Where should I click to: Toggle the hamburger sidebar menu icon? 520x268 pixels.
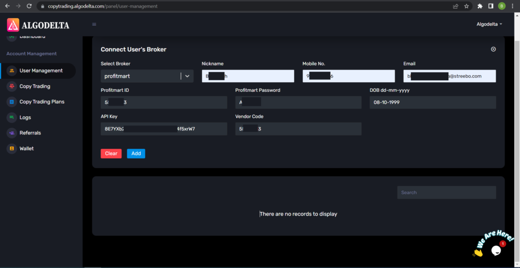[x=94, y=24]
